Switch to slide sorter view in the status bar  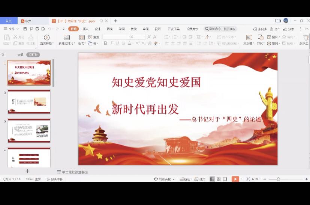pyautogui.click(x=219, y=179)
